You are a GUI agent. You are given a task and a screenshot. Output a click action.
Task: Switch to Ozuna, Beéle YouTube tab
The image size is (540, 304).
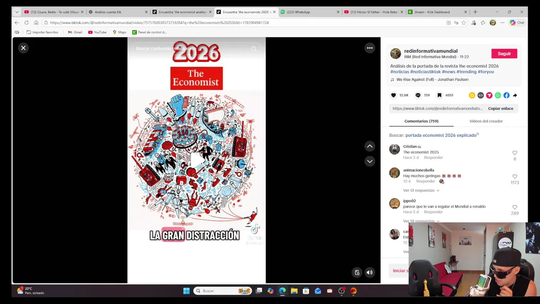click(x=54, y=12)
